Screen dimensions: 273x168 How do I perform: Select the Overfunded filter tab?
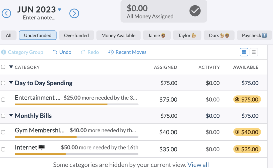(x=77, y=35)
